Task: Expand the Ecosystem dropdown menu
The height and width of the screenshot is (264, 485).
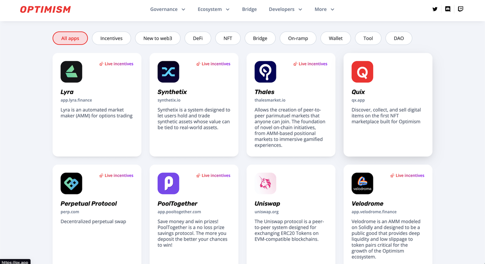Action: pos(213,9)
